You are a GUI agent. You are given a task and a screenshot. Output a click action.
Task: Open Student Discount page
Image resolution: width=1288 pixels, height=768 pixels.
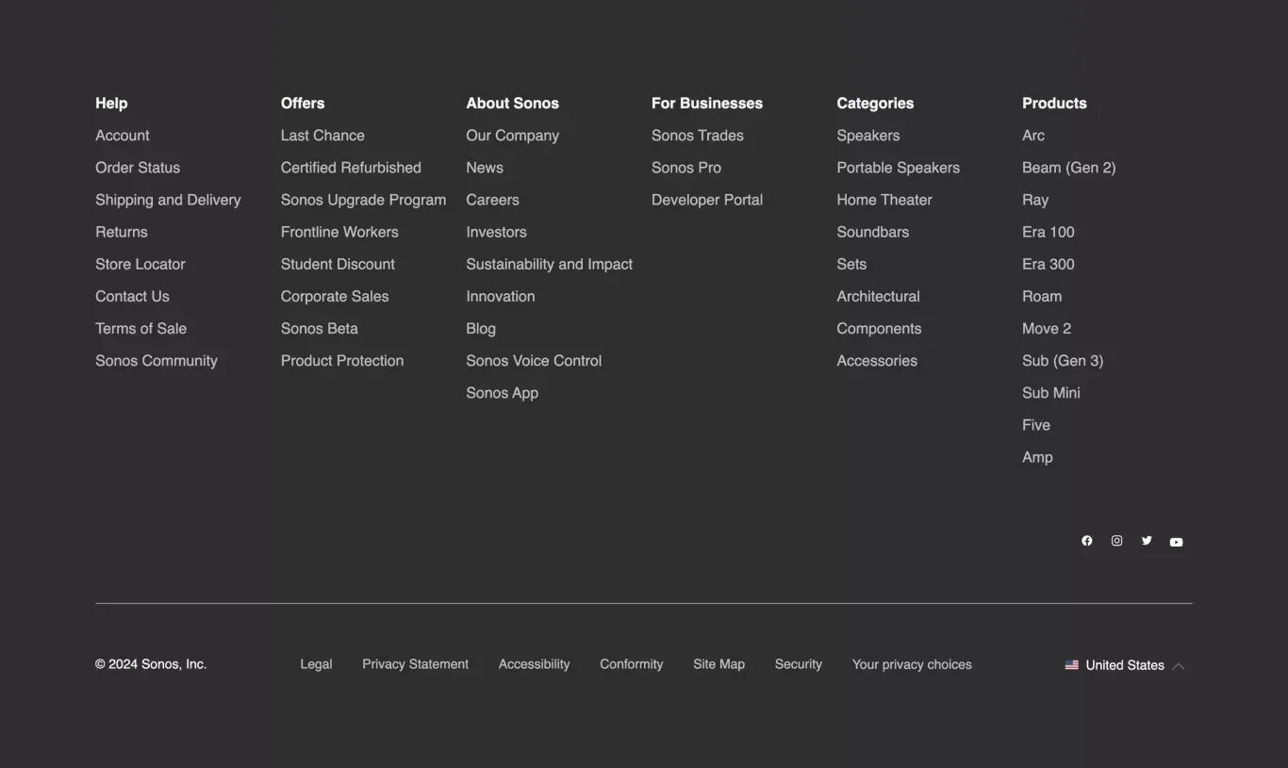pyautogui.click(x=338, y=264)
